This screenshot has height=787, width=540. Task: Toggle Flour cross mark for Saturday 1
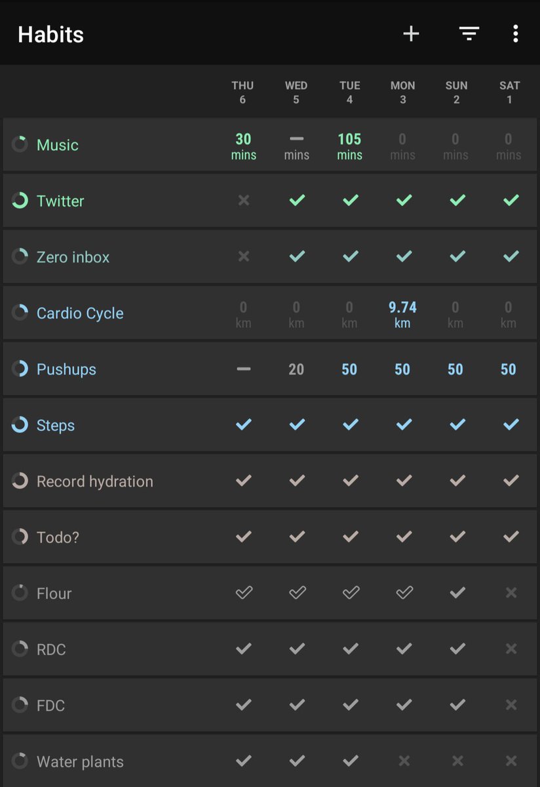click(510, 593)
